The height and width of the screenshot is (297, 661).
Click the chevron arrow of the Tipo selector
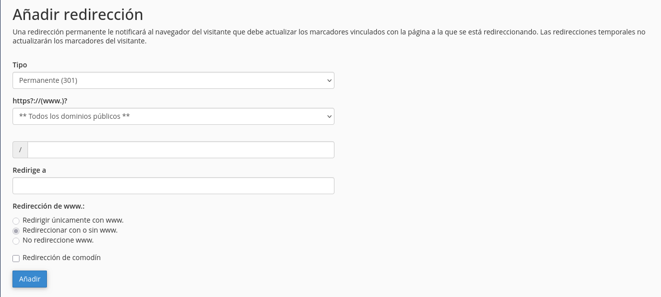point(329,80)
